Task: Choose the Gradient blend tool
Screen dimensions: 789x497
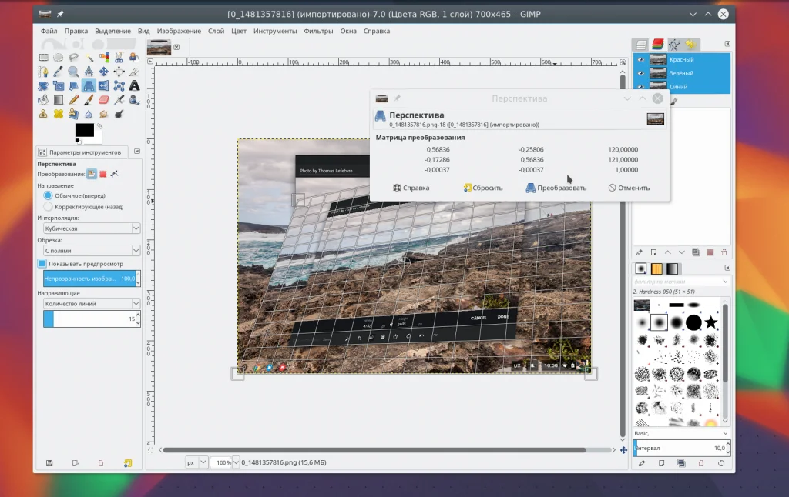Action: point(59,99)
